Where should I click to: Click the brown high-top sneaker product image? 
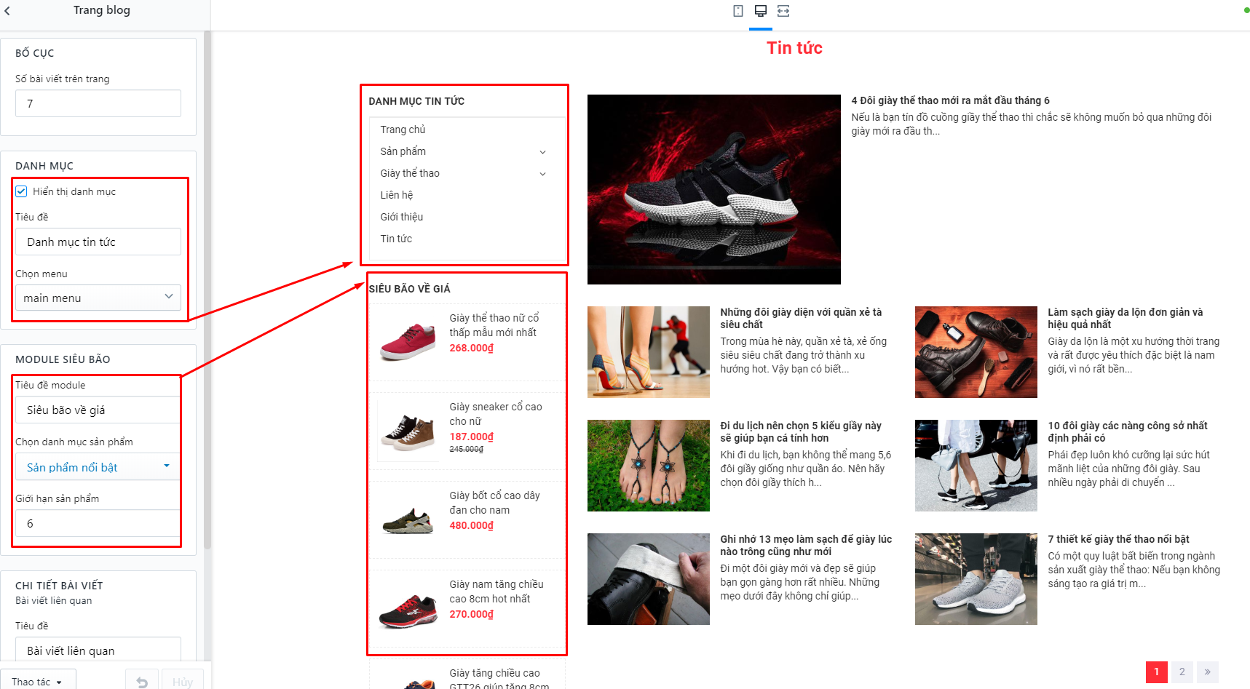pyautogui.click(x=408, y=431)
